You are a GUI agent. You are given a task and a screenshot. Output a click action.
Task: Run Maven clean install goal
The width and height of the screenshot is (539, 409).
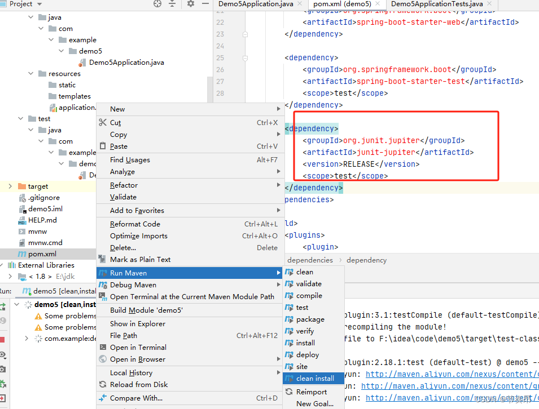[313, 379]
